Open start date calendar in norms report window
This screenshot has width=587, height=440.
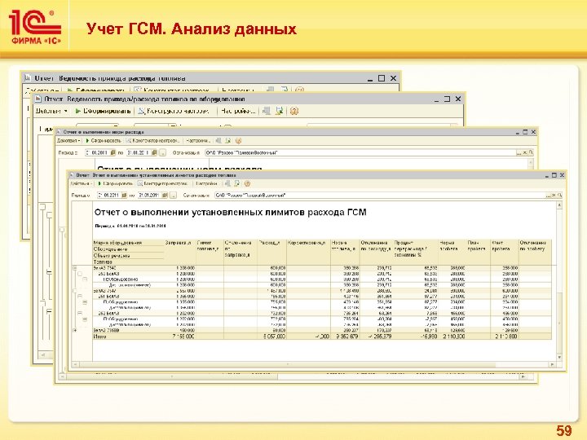coord(113,152)
